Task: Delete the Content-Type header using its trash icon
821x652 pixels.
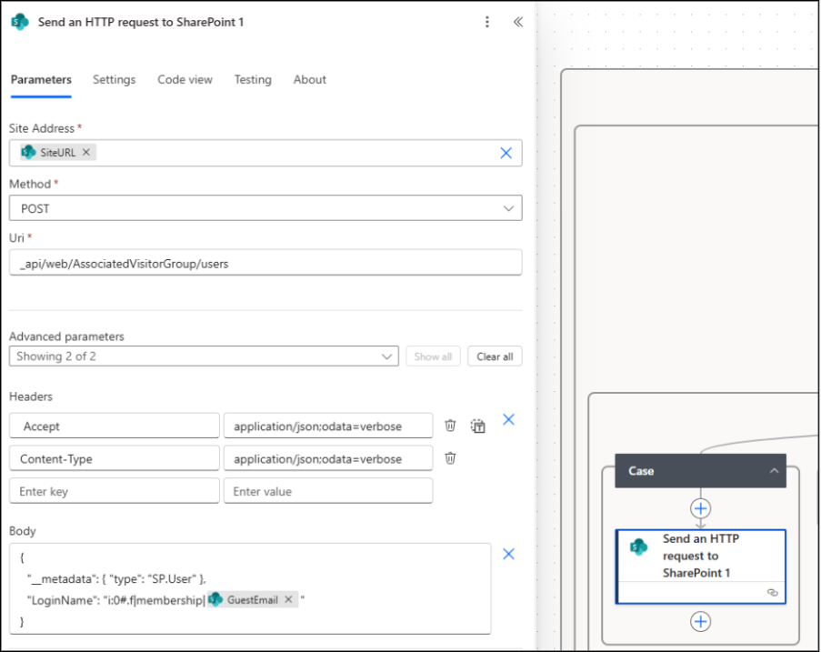Action: [449, 457]
